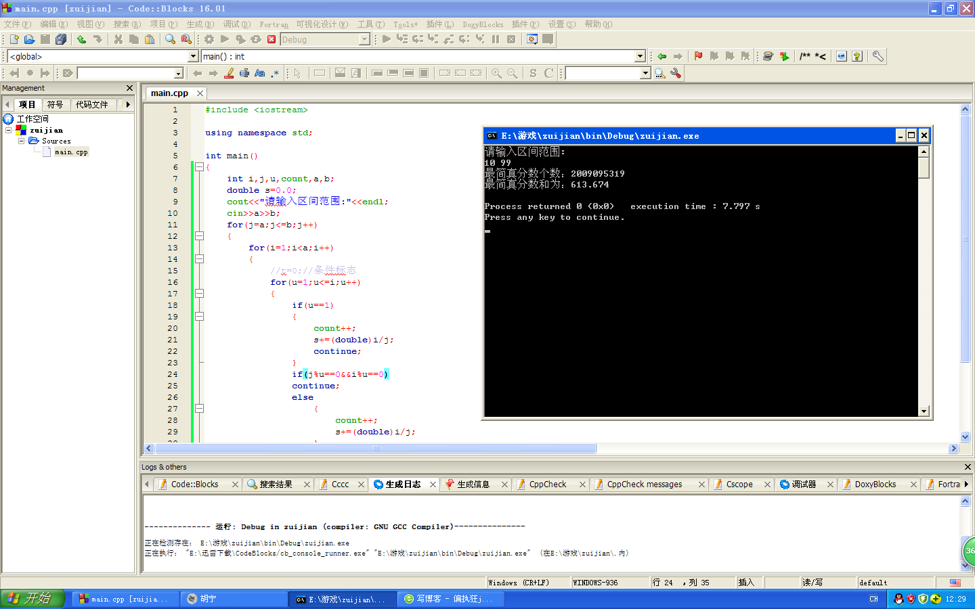Click the console window scroll down arrow
This screenshot has height=609, width=975.
924,411
